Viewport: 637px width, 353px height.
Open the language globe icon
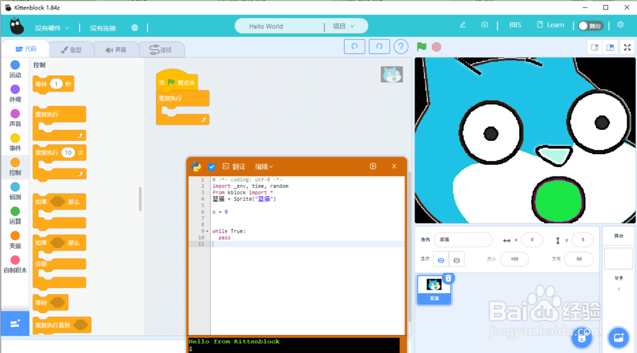point(134,27)
